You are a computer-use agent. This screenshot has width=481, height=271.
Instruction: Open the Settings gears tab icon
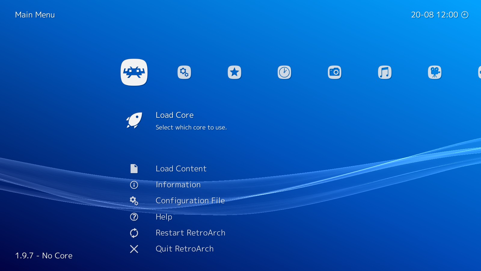184,72
